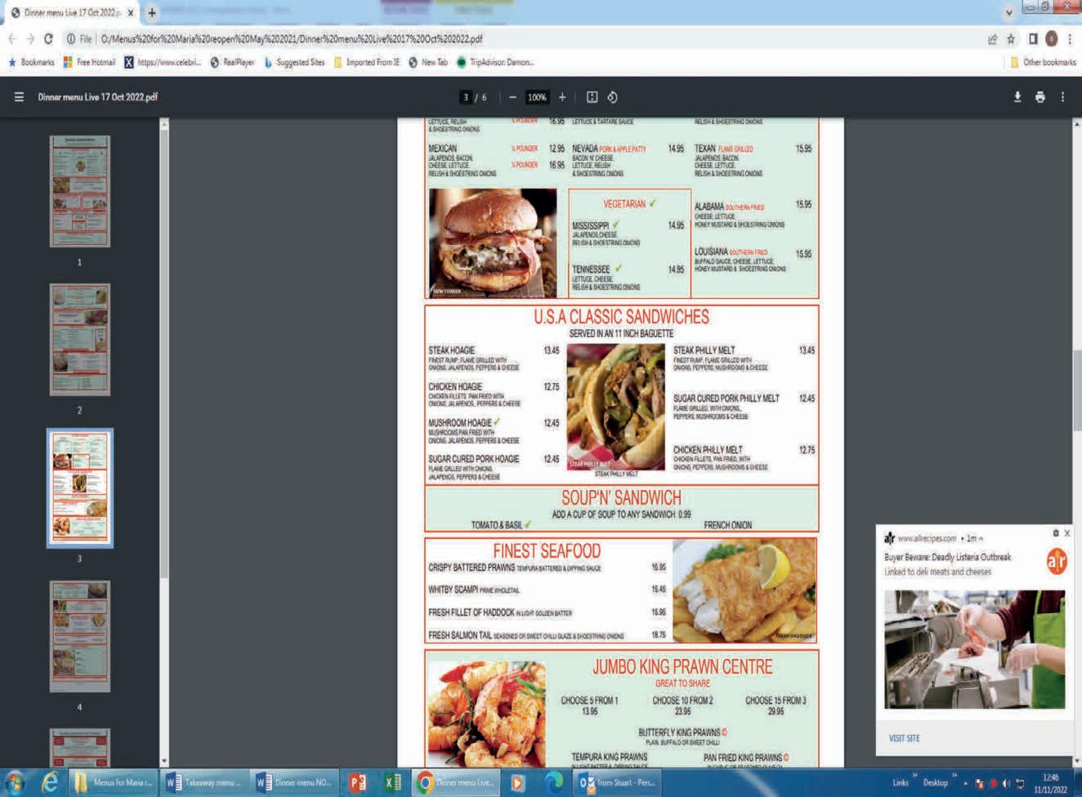Open PowerPoint from the taskbar
Image resolution: width=1082 pixels, height=797 pixels.
pos(355,783)
